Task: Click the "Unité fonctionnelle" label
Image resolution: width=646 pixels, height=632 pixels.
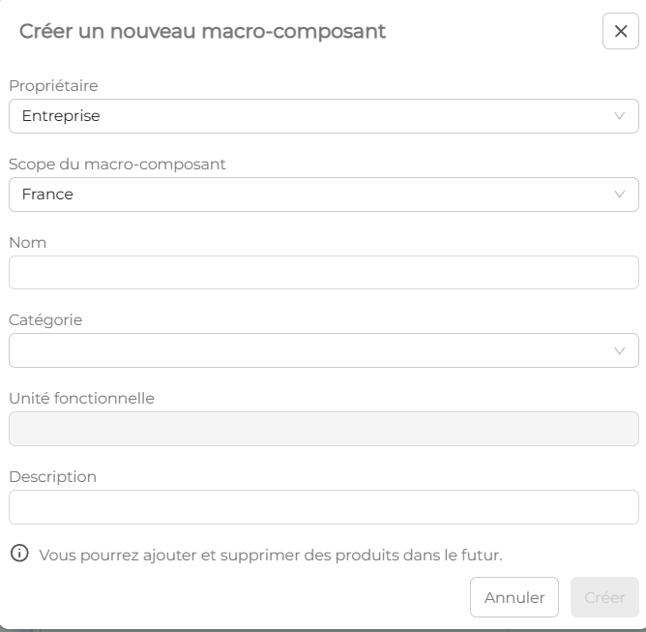Action: click(81, 398)
